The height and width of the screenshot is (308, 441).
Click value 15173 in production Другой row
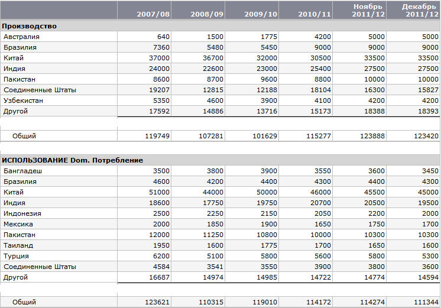point(320,111)
